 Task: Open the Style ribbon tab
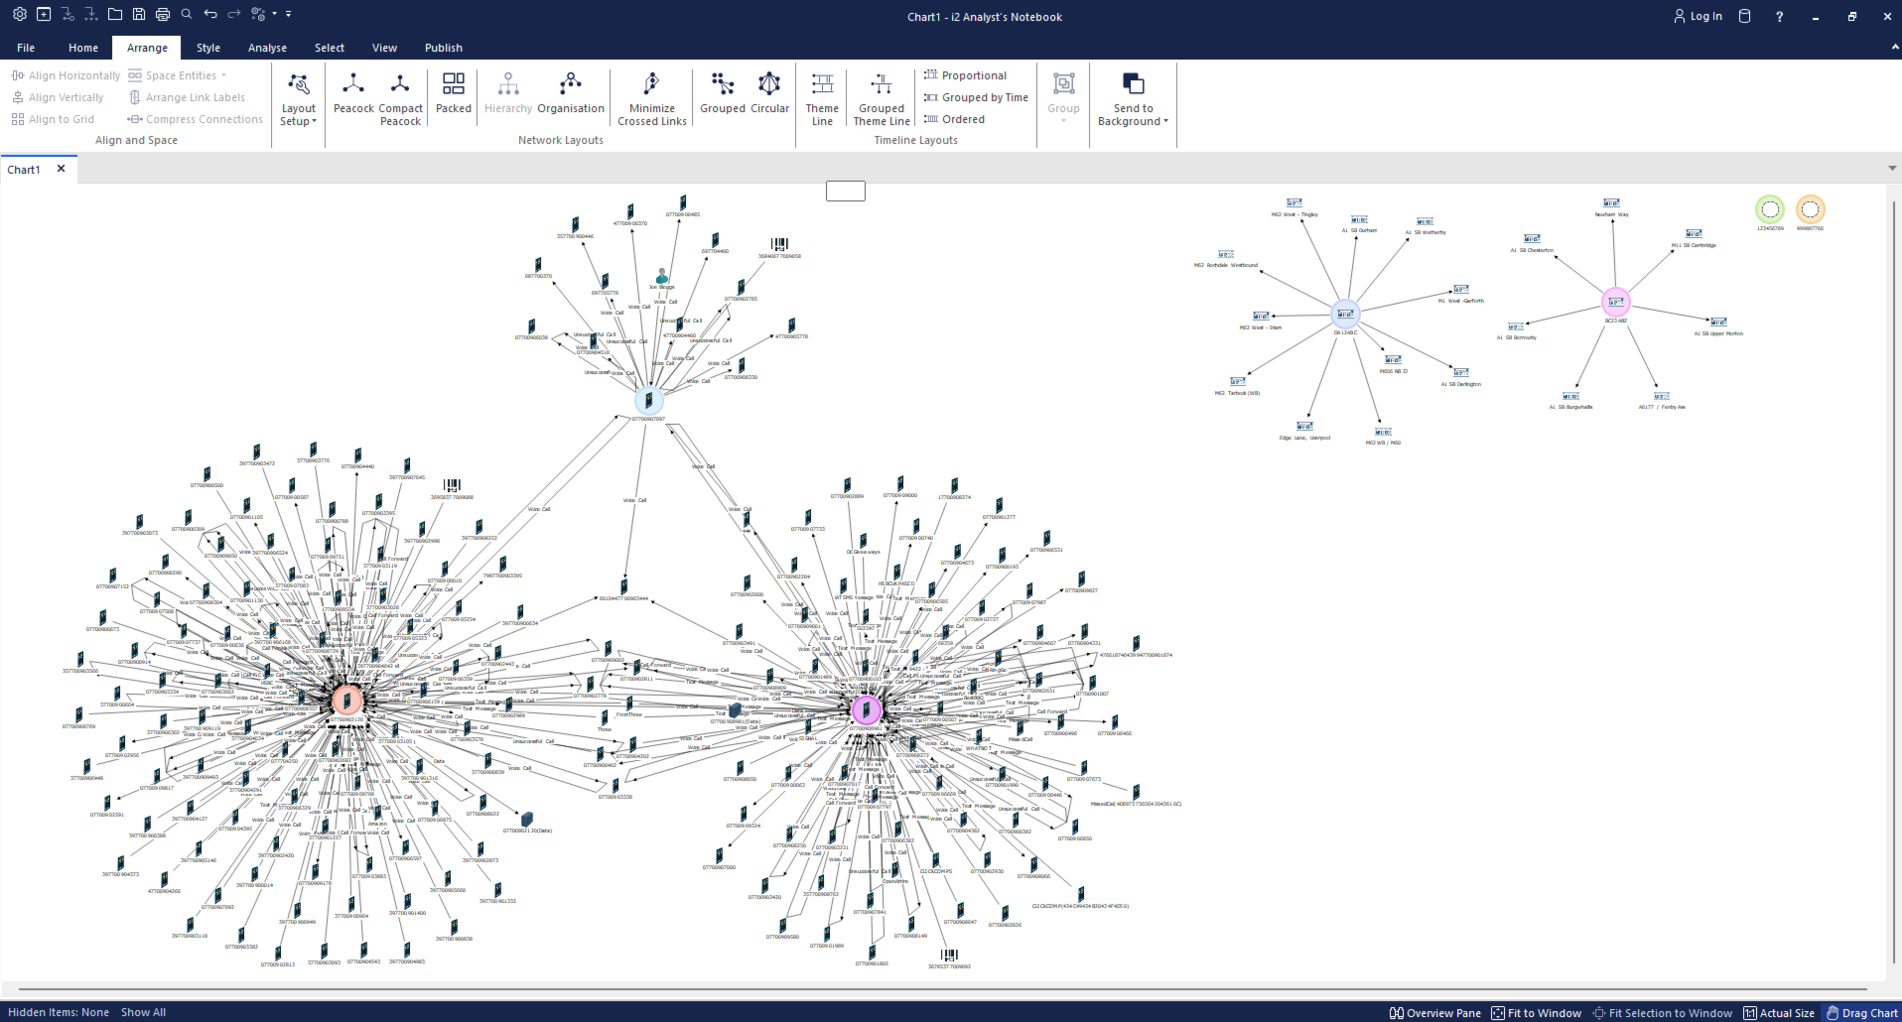pyautogui.click(x=208, y=48)
